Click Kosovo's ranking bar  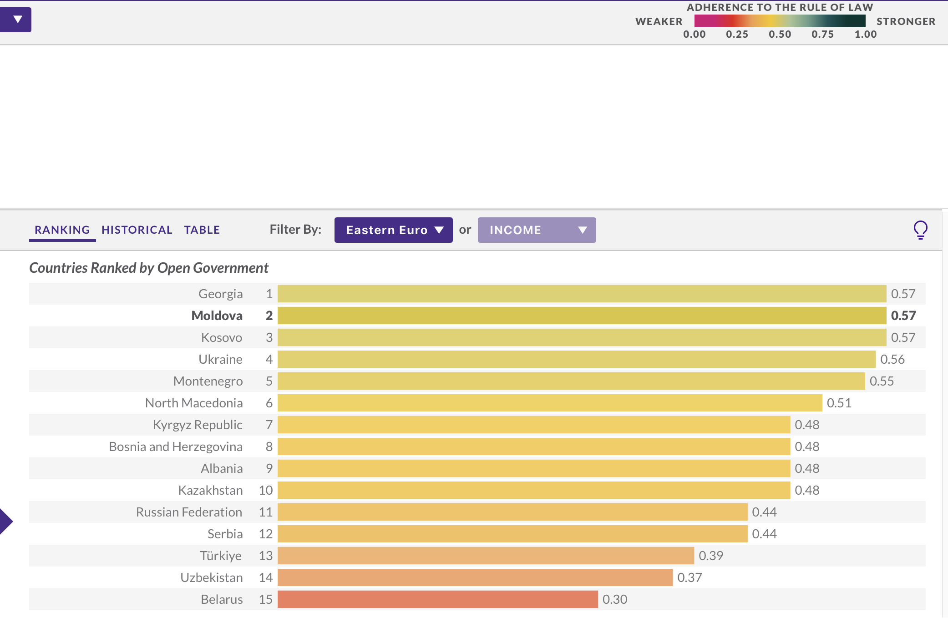point(582,337)
